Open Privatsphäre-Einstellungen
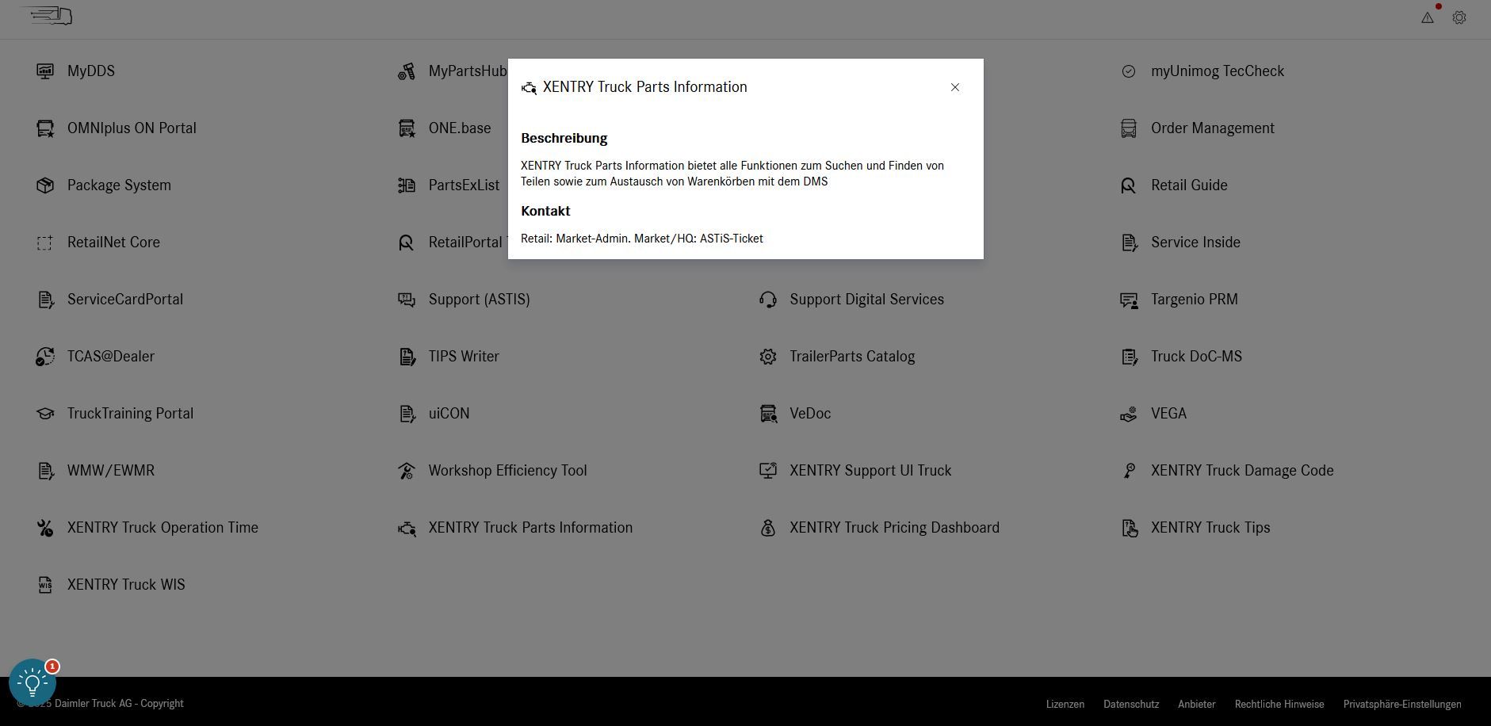This screenshot has height=726, width=1491. click(1402, 704)
